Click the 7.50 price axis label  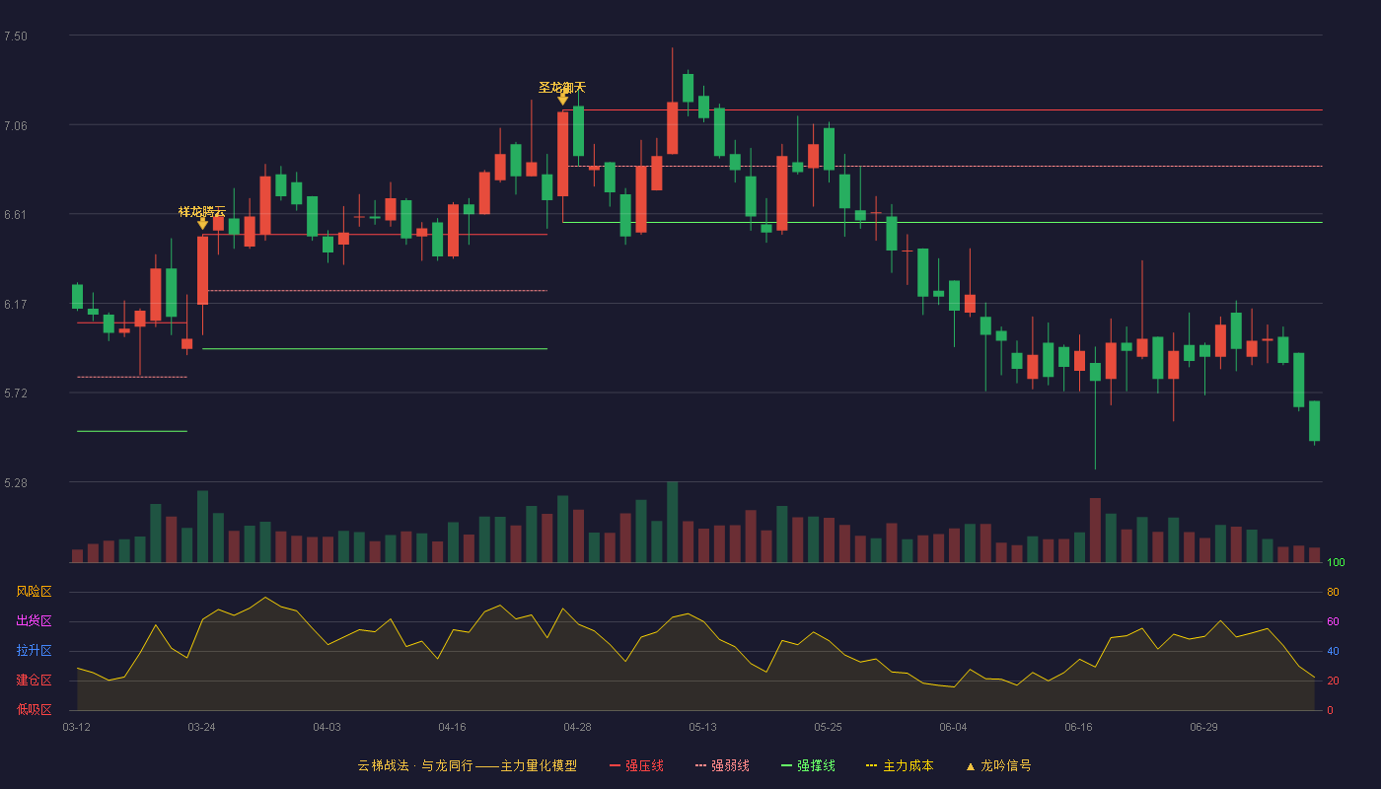(x=16, y=36)
